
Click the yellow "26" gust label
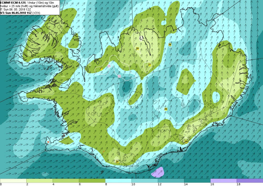coord(170,45)
